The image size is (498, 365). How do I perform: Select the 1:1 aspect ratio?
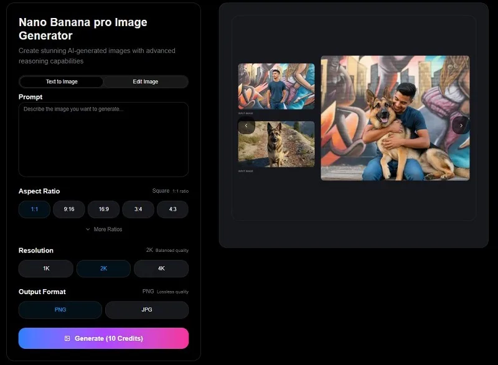click(34, 210)
